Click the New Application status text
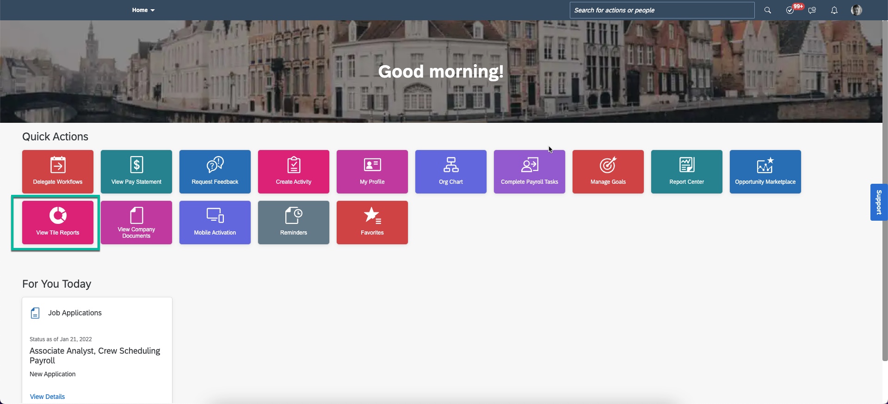Viewport: 888px width, 404px height. click(52, 374)
